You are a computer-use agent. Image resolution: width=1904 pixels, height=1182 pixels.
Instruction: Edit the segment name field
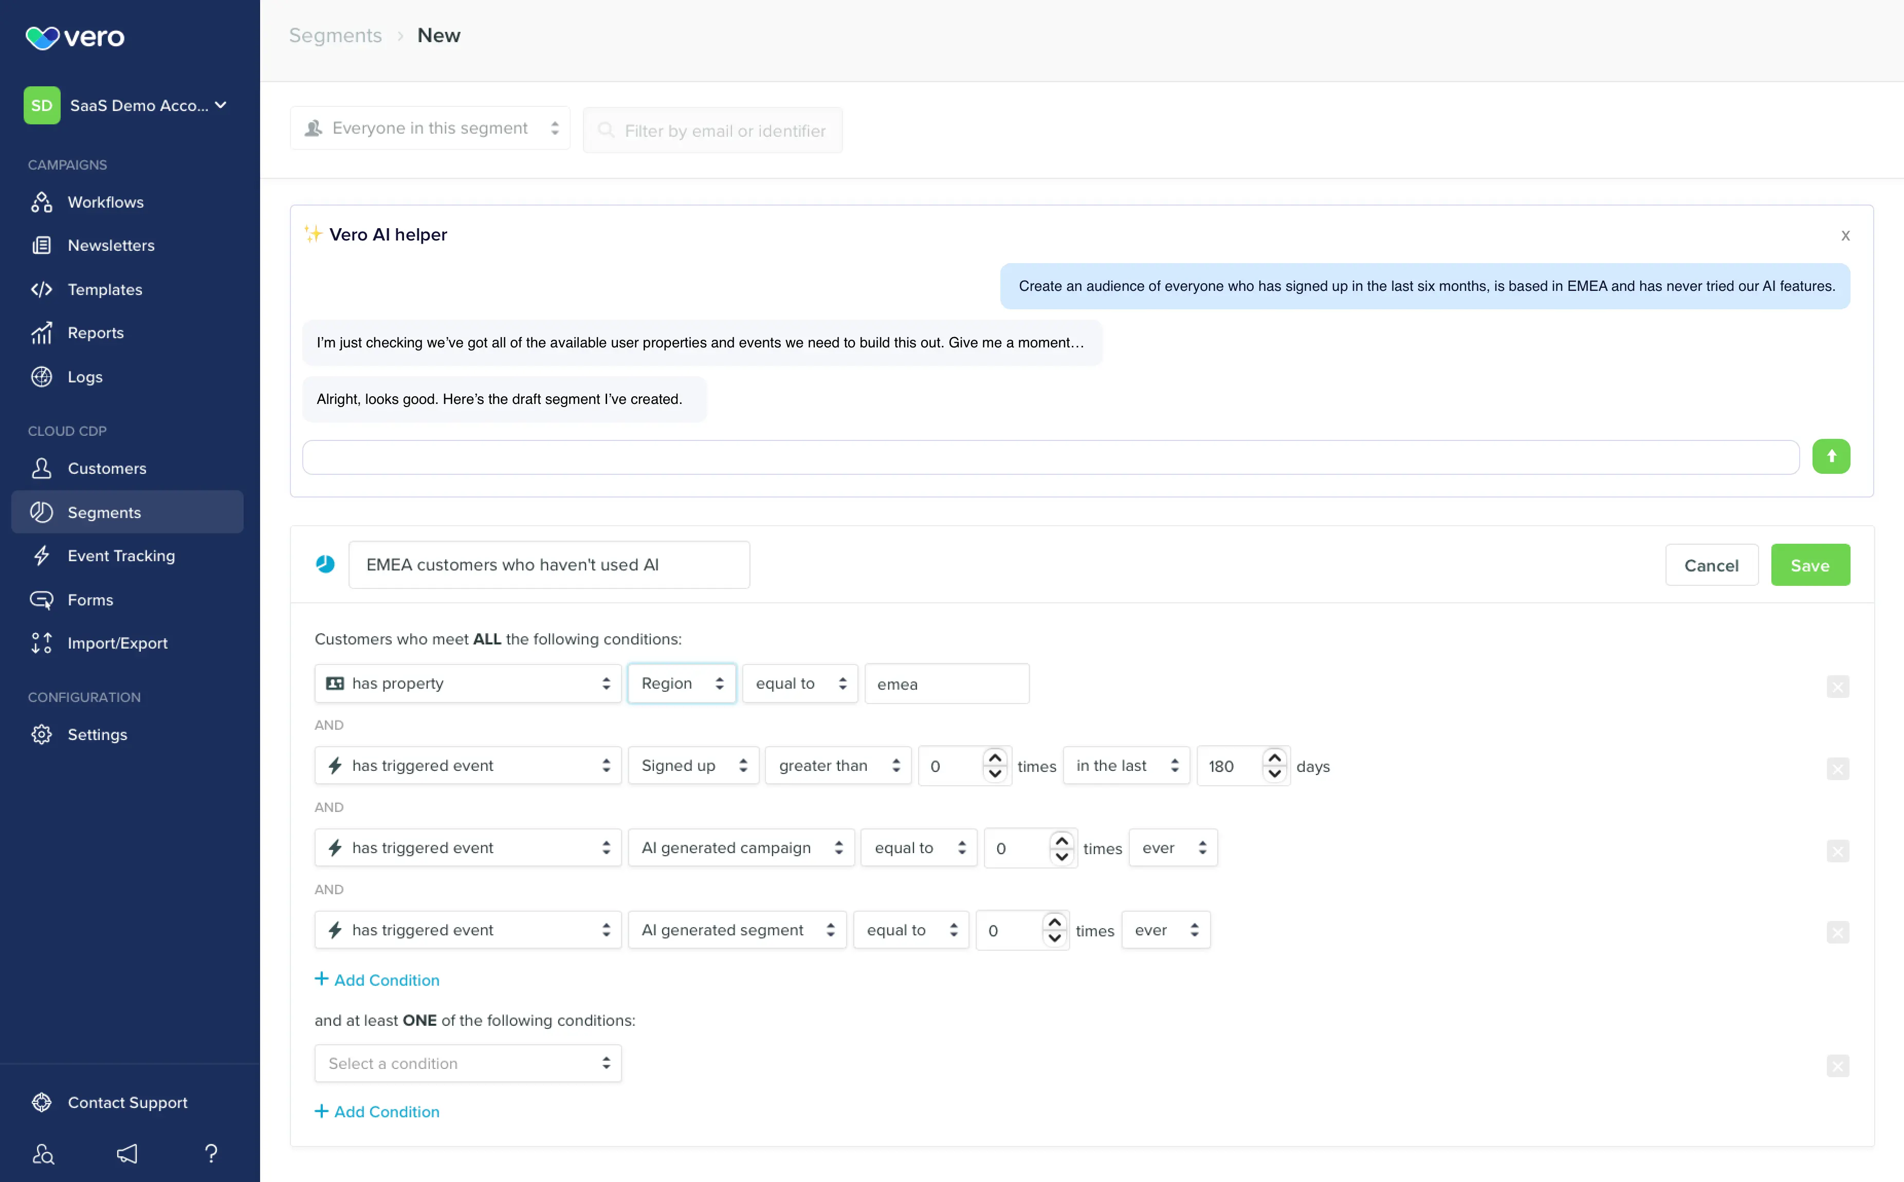(549, 564)
